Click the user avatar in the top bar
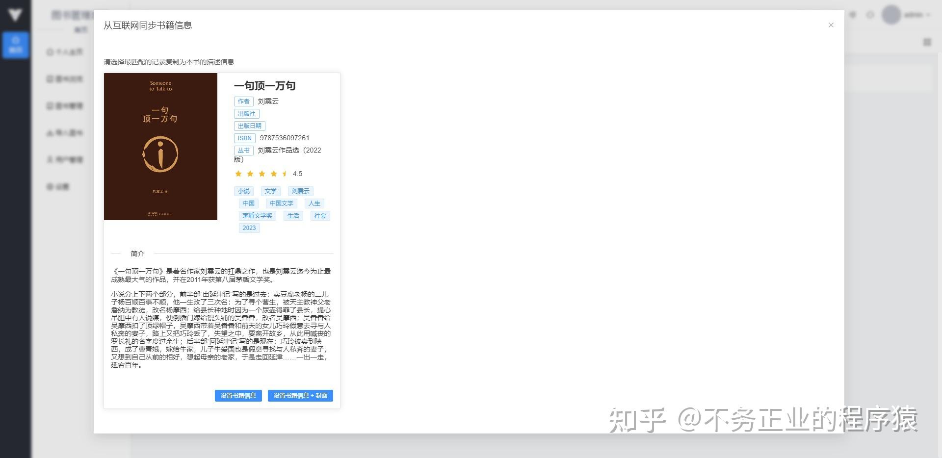This screenshot has width=942, height=458. pyautogui.click(x=891, y=15)
